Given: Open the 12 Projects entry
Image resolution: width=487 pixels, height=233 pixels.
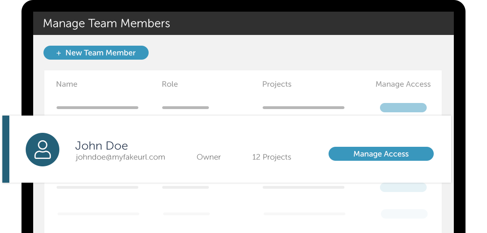Looking at the screenshot, I should tap(272, 157).
